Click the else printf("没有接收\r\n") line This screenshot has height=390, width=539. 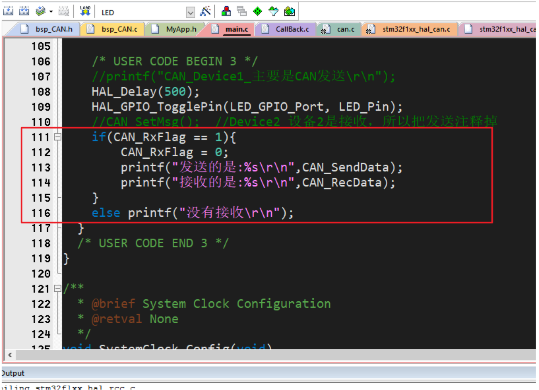coord(193,213)
